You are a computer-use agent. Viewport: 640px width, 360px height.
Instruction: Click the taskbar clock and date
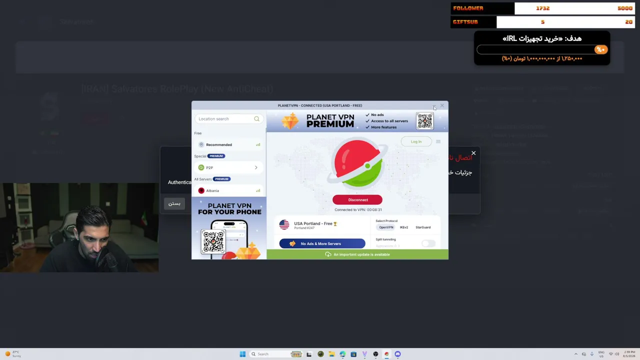click(x=629, y=354)
